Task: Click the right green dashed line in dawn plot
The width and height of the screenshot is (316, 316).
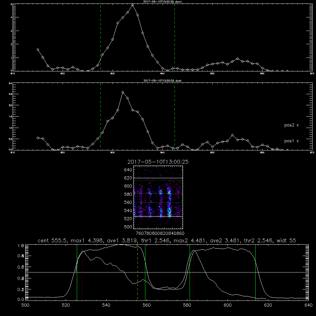Action: (174, 37)
